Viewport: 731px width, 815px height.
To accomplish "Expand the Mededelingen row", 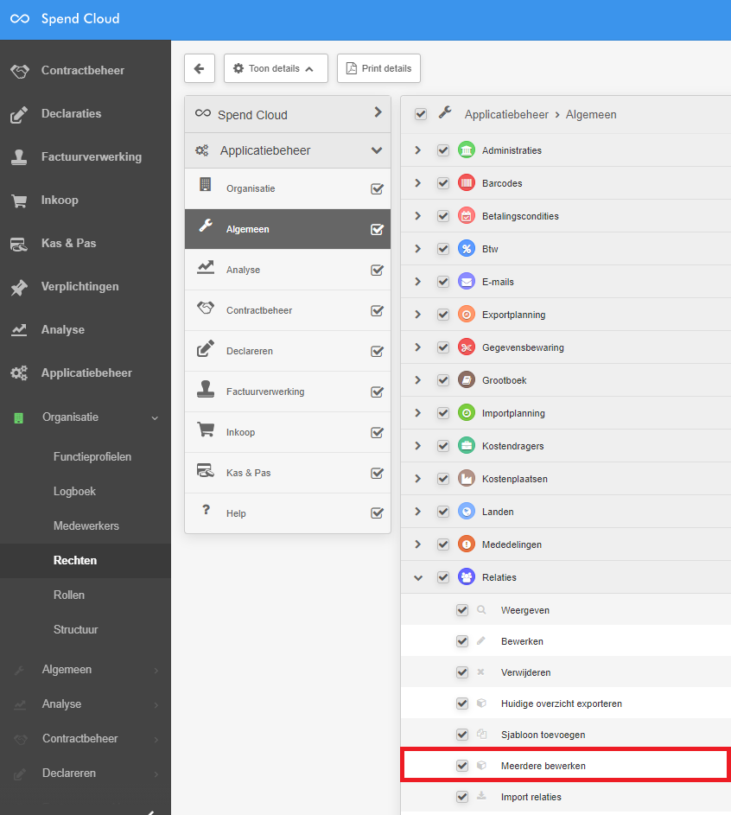I will [417, 544].
